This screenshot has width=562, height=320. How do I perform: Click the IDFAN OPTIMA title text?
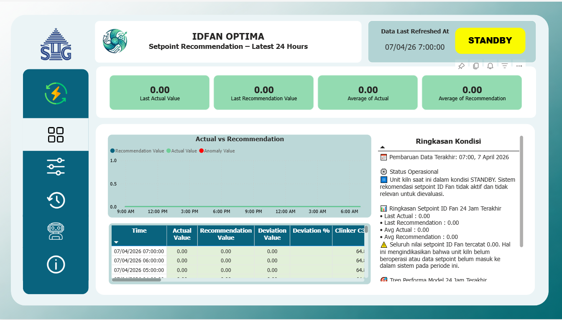(228, 36)
